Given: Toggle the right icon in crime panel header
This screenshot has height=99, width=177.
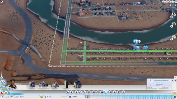Looking at the screenshot, I should pyautogui.click(x=175, y=80).
